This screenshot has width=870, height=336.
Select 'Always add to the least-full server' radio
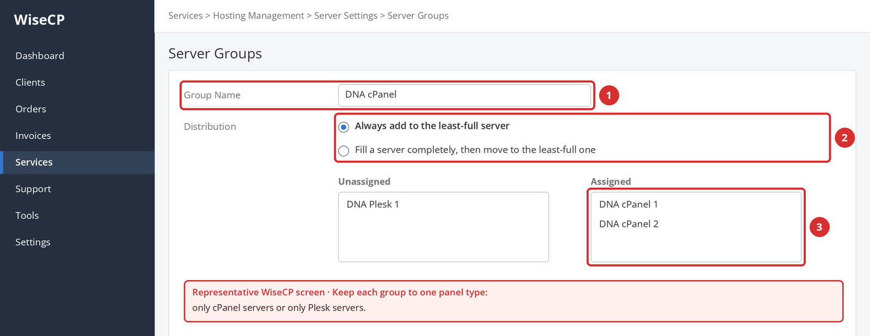[344, 127]
